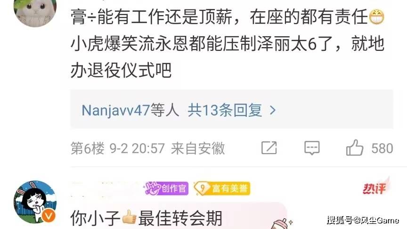Image resolution: width=407 pixels, height=229 pixels.
Task: Tap the grinning emoji in the comment
Action: [376, 17]
